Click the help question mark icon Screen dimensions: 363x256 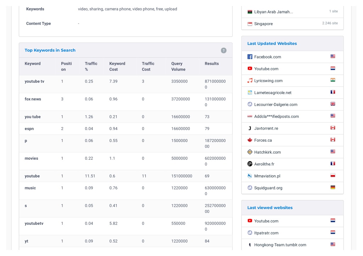pyautogui.click(x=223, y=50)
